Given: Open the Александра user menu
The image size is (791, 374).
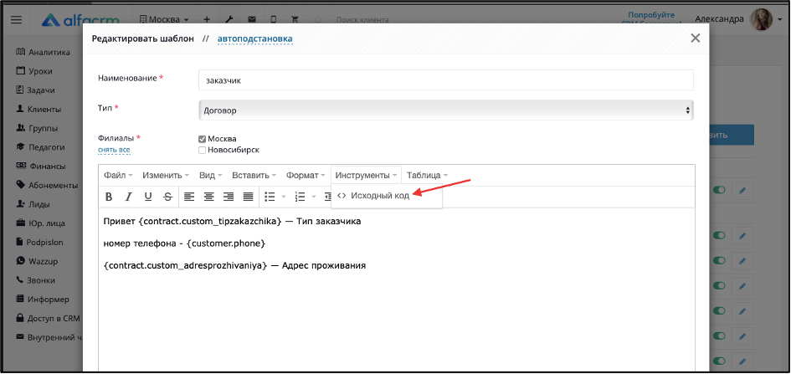Looking at the screenshot, I should tap(719, 19).
